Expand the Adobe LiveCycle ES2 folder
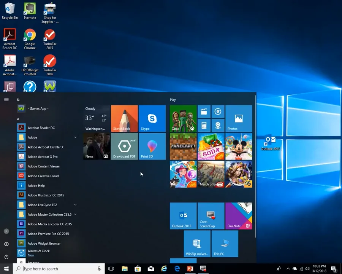The width and height of the screenshot is (342, 274). pyautogui.click(x=47, y=205)
